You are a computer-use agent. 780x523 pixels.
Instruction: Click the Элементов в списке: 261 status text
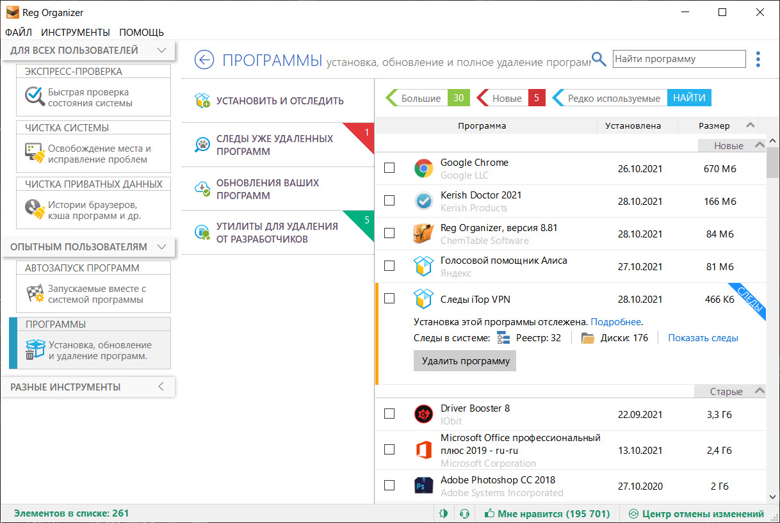click(x=71, y=513)
